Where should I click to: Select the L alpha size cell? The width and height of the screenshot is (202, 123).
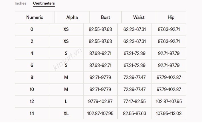click(66, 101)
